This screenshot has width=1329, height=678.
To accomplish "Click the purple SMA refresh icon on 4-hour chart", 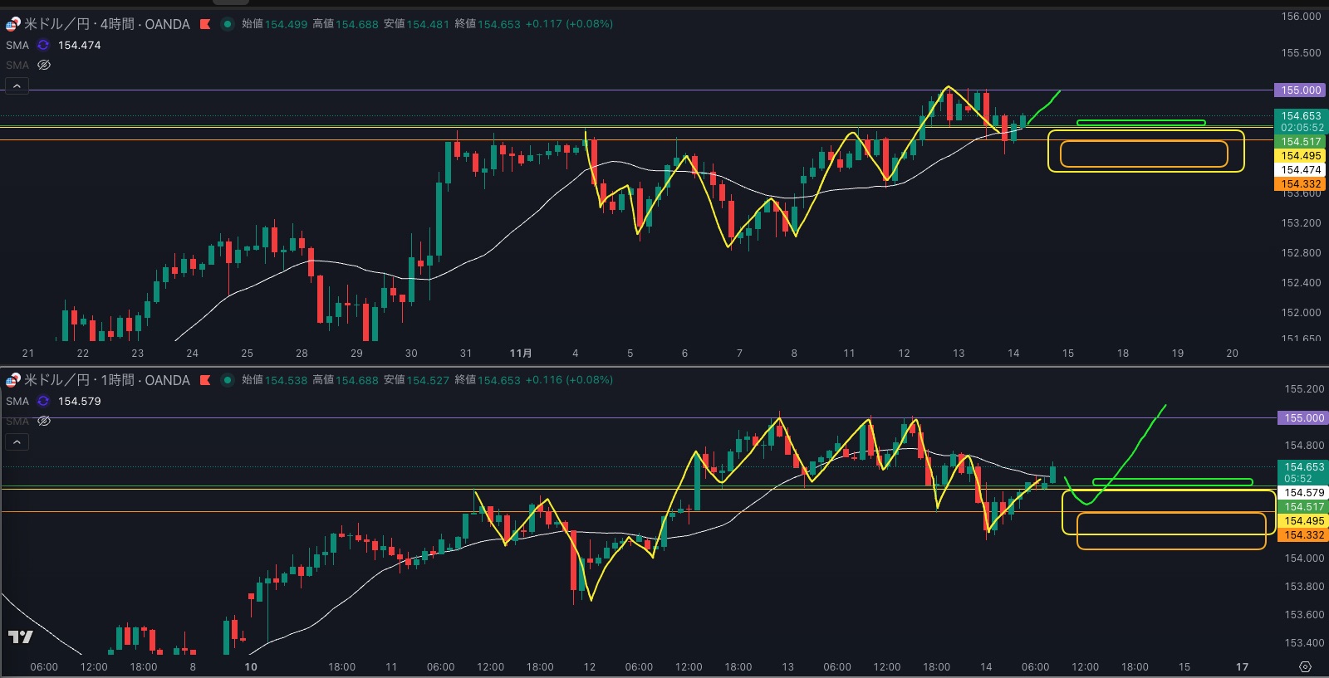I will (x=43, y=46).
